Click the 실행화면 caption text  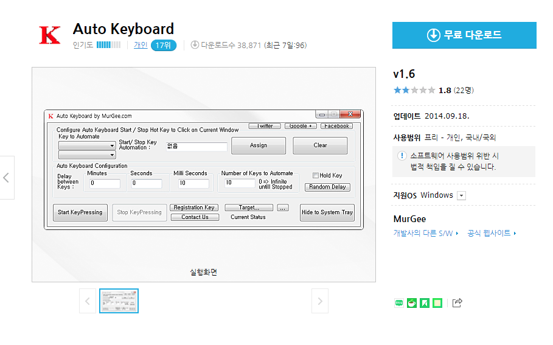coord(203,273)
